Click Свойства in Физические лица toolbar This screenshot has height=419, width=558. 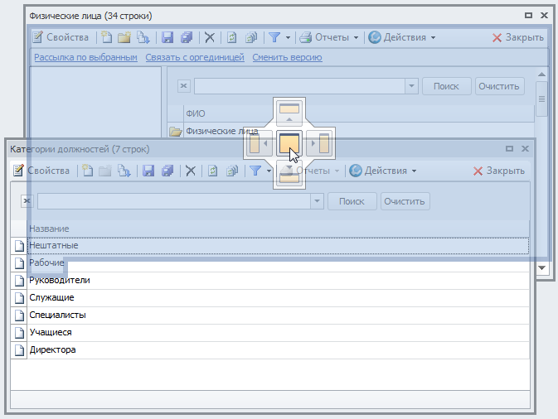click(61, 37)
